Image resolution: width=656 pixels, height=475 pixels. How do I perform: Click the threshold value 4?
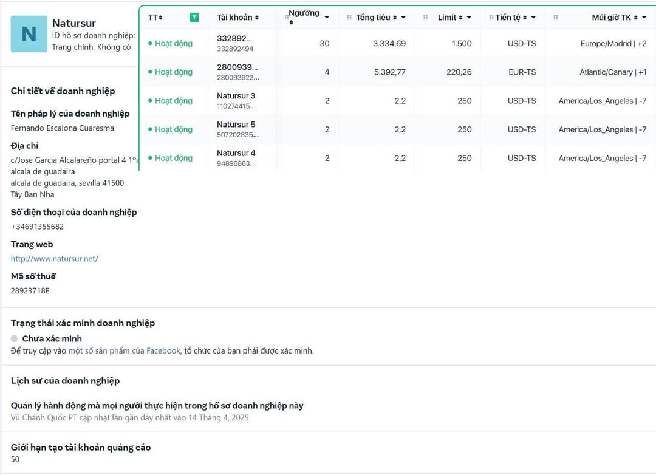(327, 72)
